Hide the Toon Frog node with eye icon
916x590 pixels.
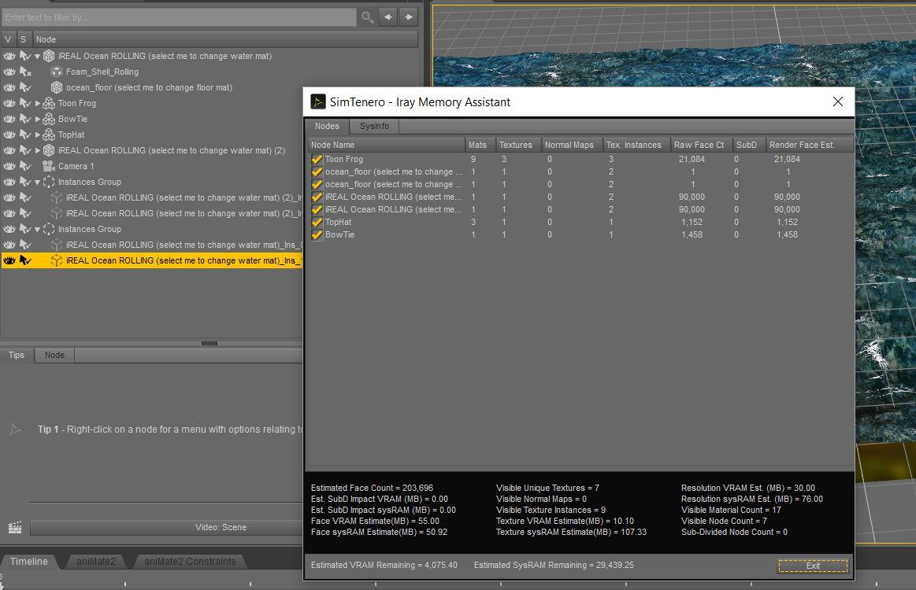[x=9, y=103]
